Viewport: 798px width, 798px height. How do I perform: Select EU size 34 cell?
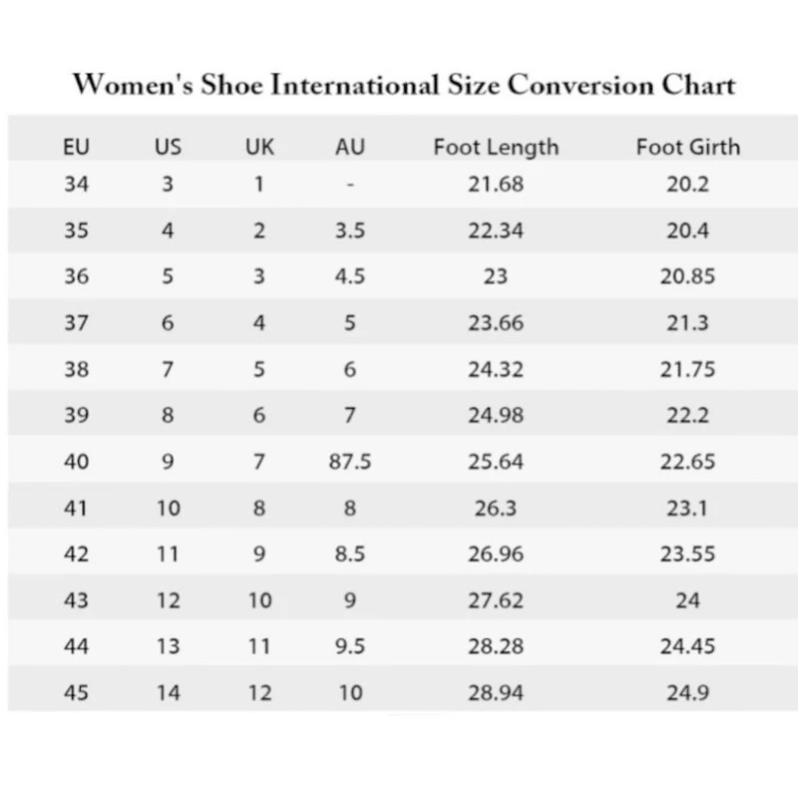pos(77,185)
